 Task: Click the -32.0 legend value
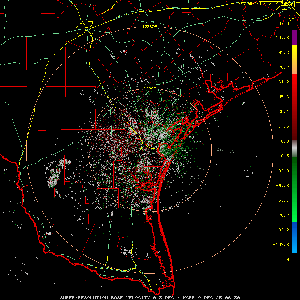coord(282,171)
